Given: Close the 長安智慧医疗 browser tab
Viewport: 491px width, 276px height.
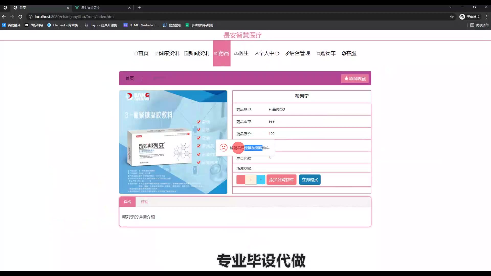Looking at the screenshot, I should [x=129, y=8].
